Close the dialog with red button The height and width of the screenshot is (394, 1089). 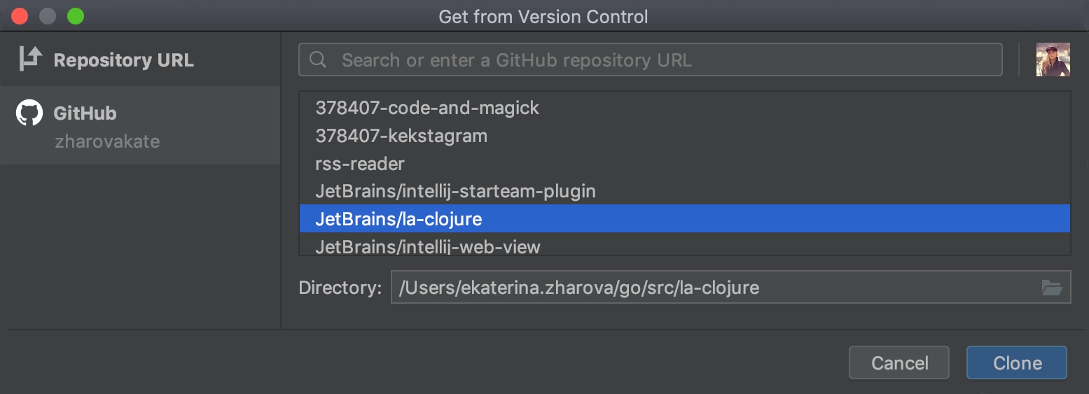coord(20,16)
